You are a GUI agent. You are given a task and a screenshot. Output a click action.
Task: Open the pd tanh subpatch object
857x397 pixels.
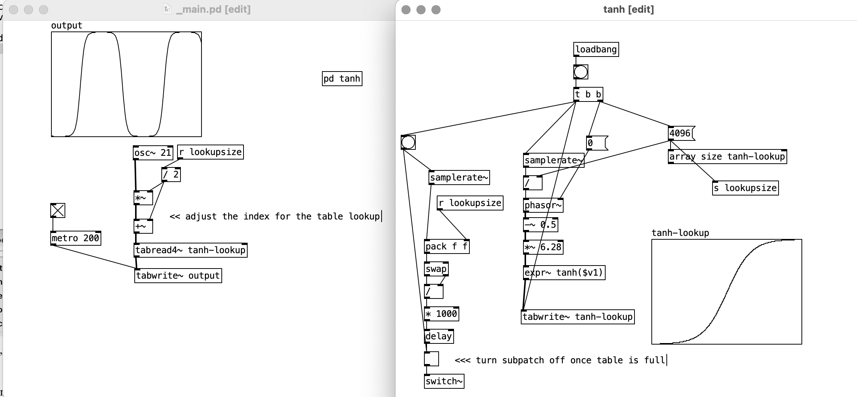click(x=342, y=79)
